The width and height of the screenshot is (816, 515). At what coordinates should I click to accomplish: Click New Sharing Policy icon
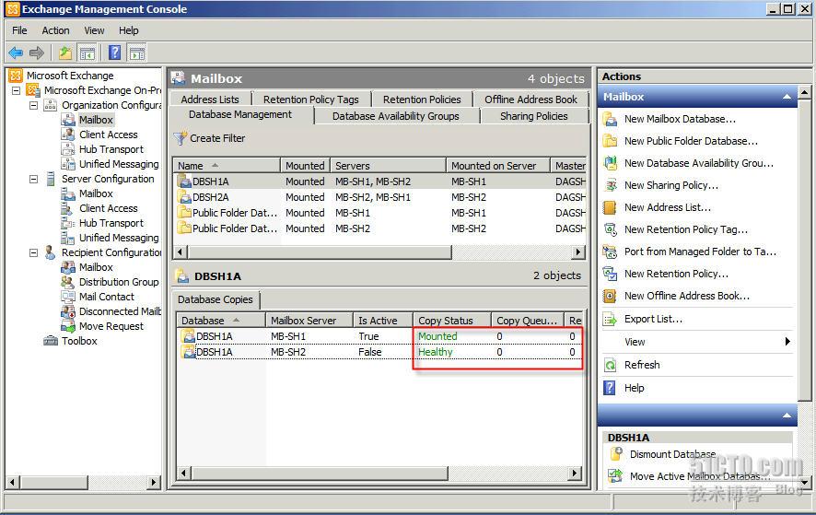pos(610,185)
